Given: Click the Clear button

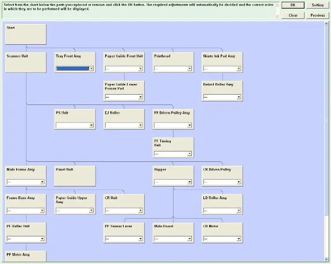Looking at the screenshot, I should (x=293, y=15).
